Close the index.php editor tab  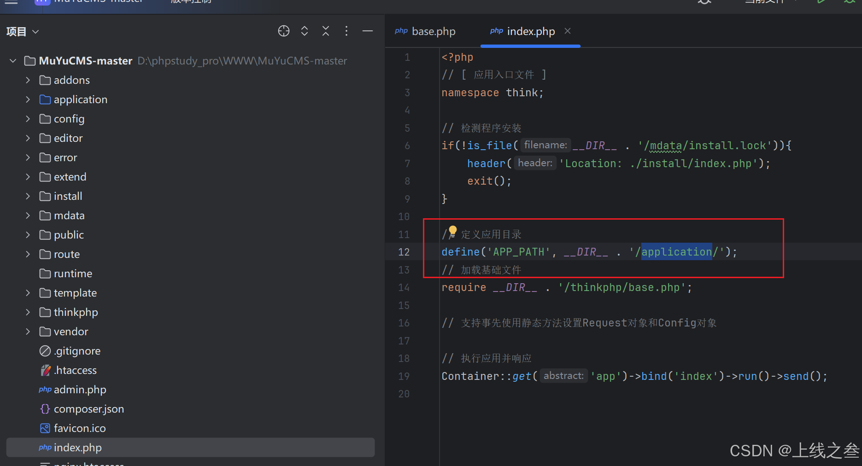coord(568,31)
